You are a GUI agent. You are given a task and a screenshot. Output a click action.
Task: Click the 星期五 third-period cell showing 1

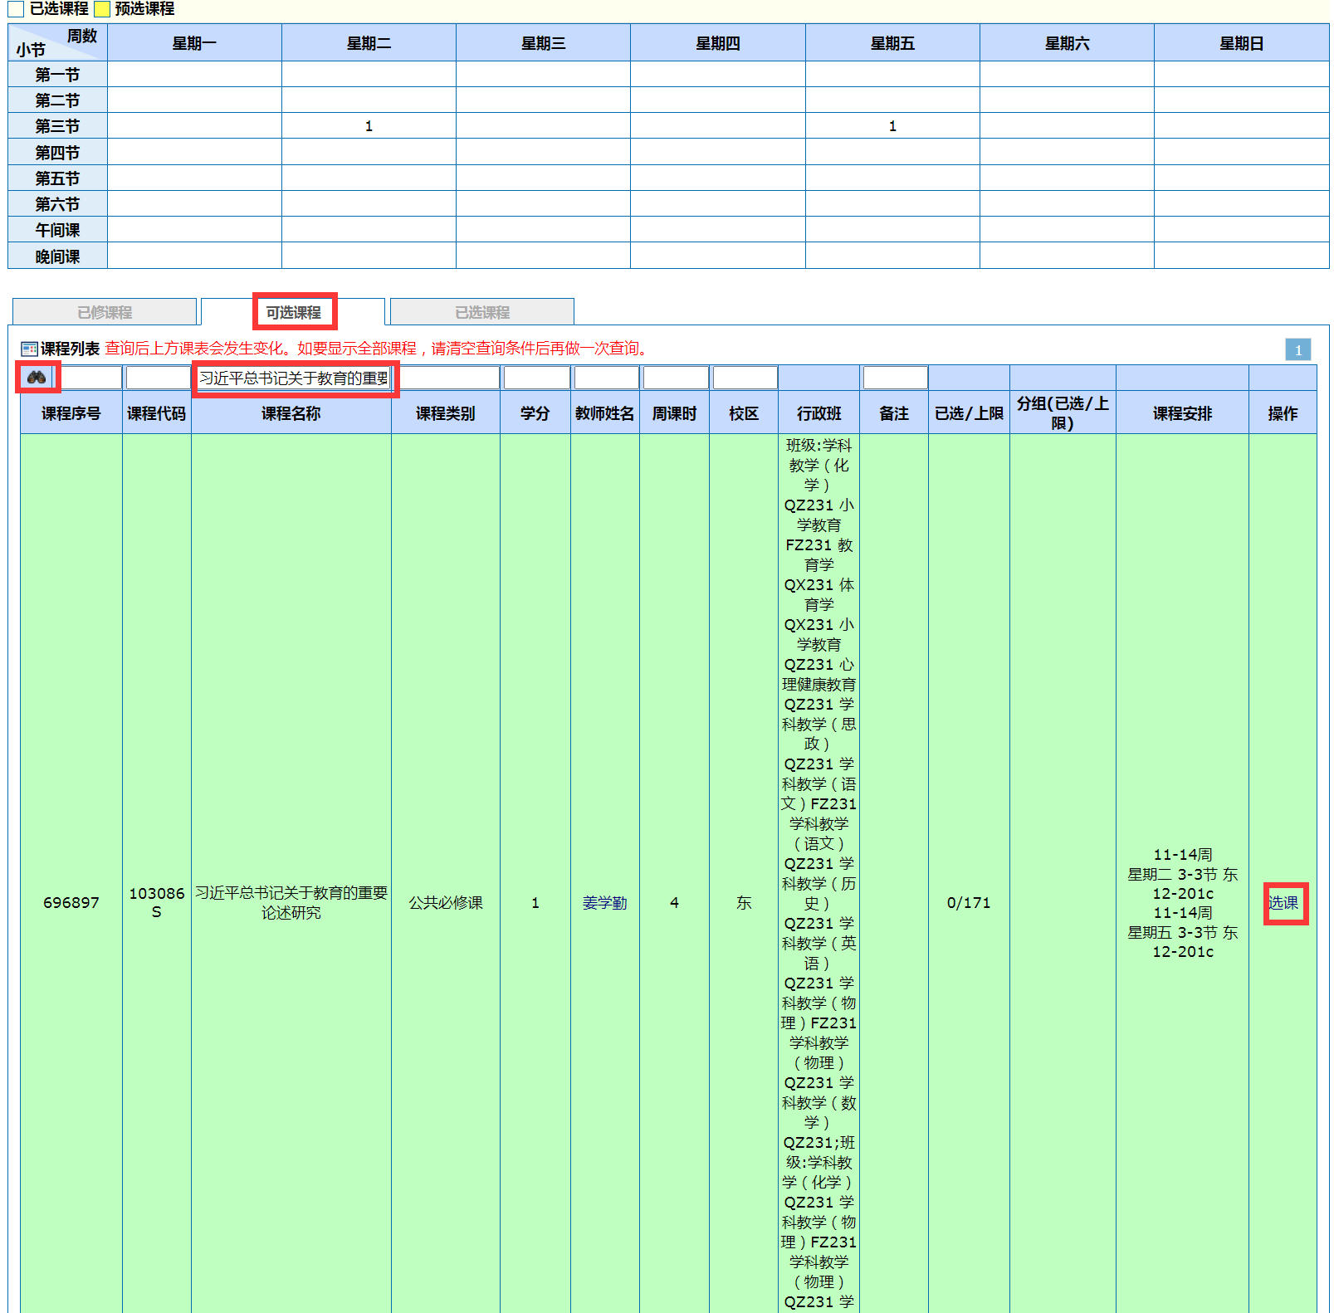(892, 126)
